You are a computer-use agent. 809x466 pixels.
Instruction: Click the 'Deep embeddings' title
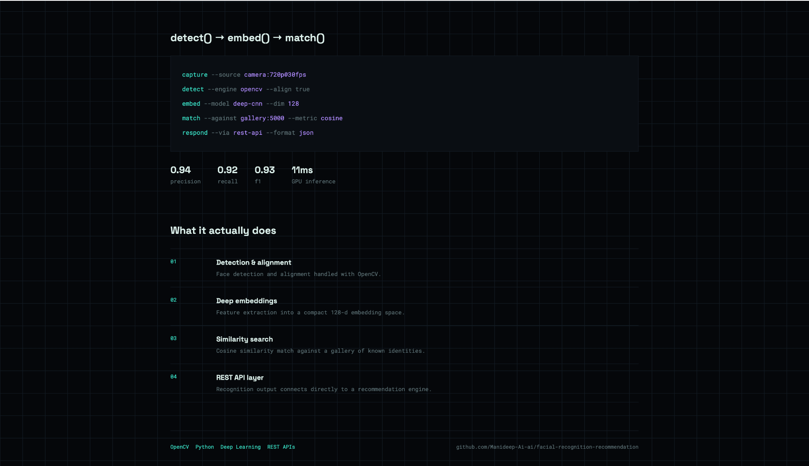(x=246, y=301)
